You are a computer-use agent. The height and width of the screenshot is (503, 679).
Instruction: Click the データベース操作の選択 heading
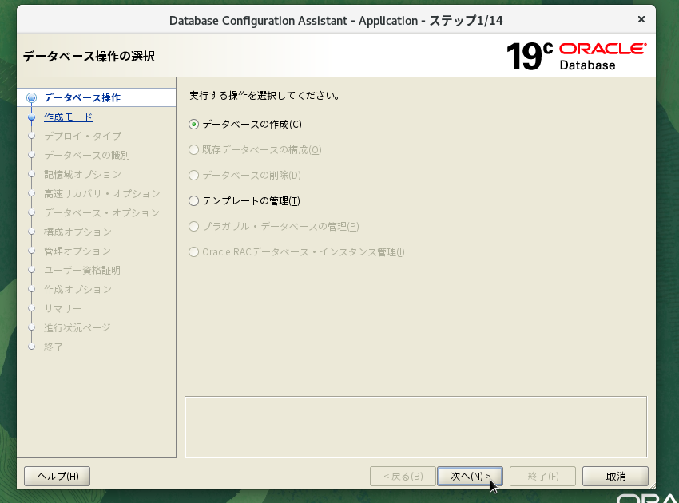click(89, 56)
